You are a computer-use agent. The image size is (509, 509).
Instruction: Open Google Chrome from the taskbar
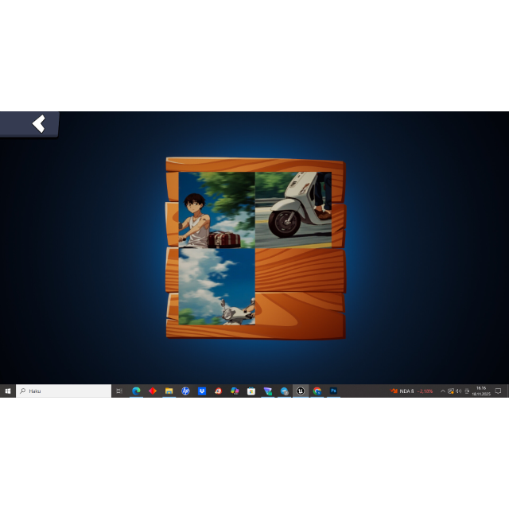[317, 391]
